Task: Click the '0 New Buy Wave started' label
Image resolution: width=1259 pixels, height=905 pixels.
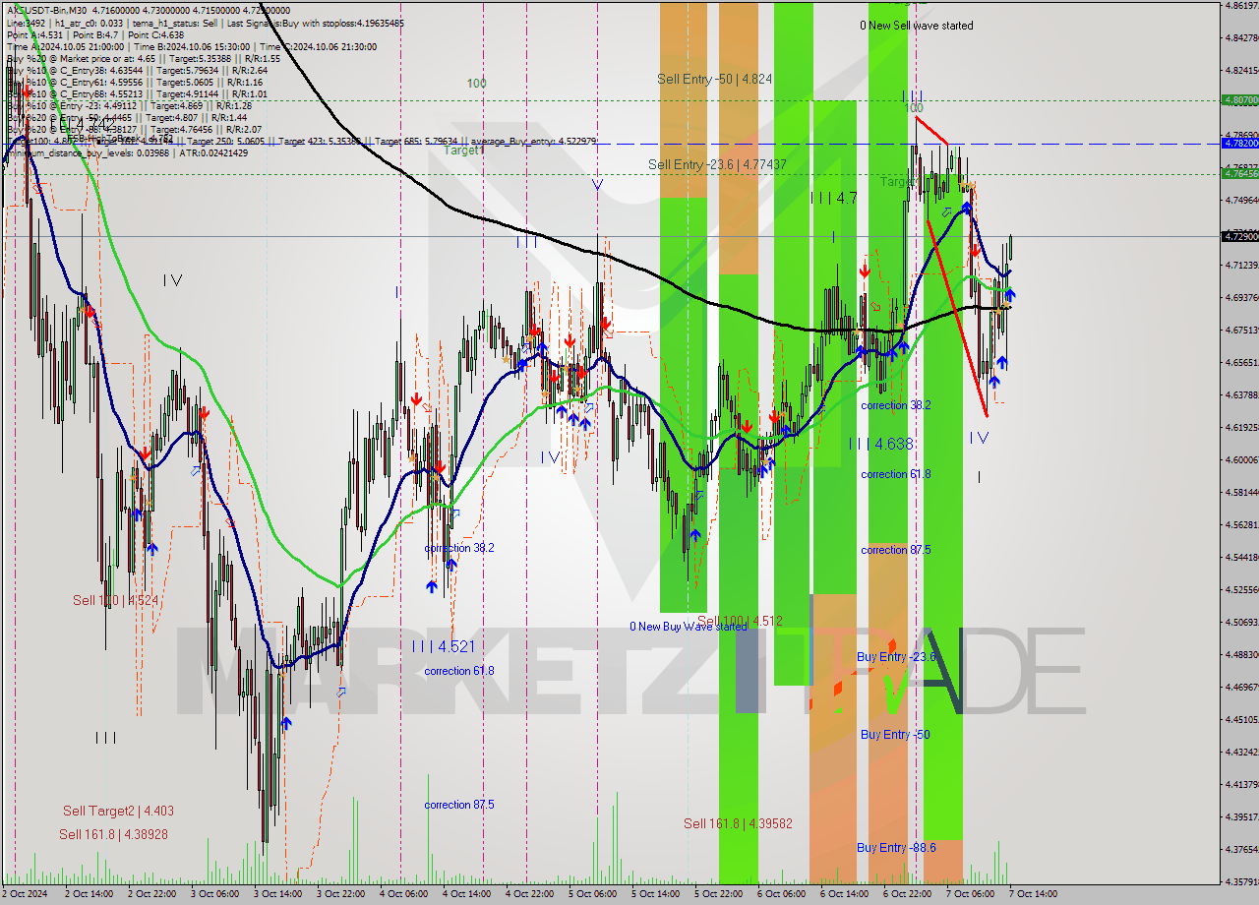Action: pos(689,627)
